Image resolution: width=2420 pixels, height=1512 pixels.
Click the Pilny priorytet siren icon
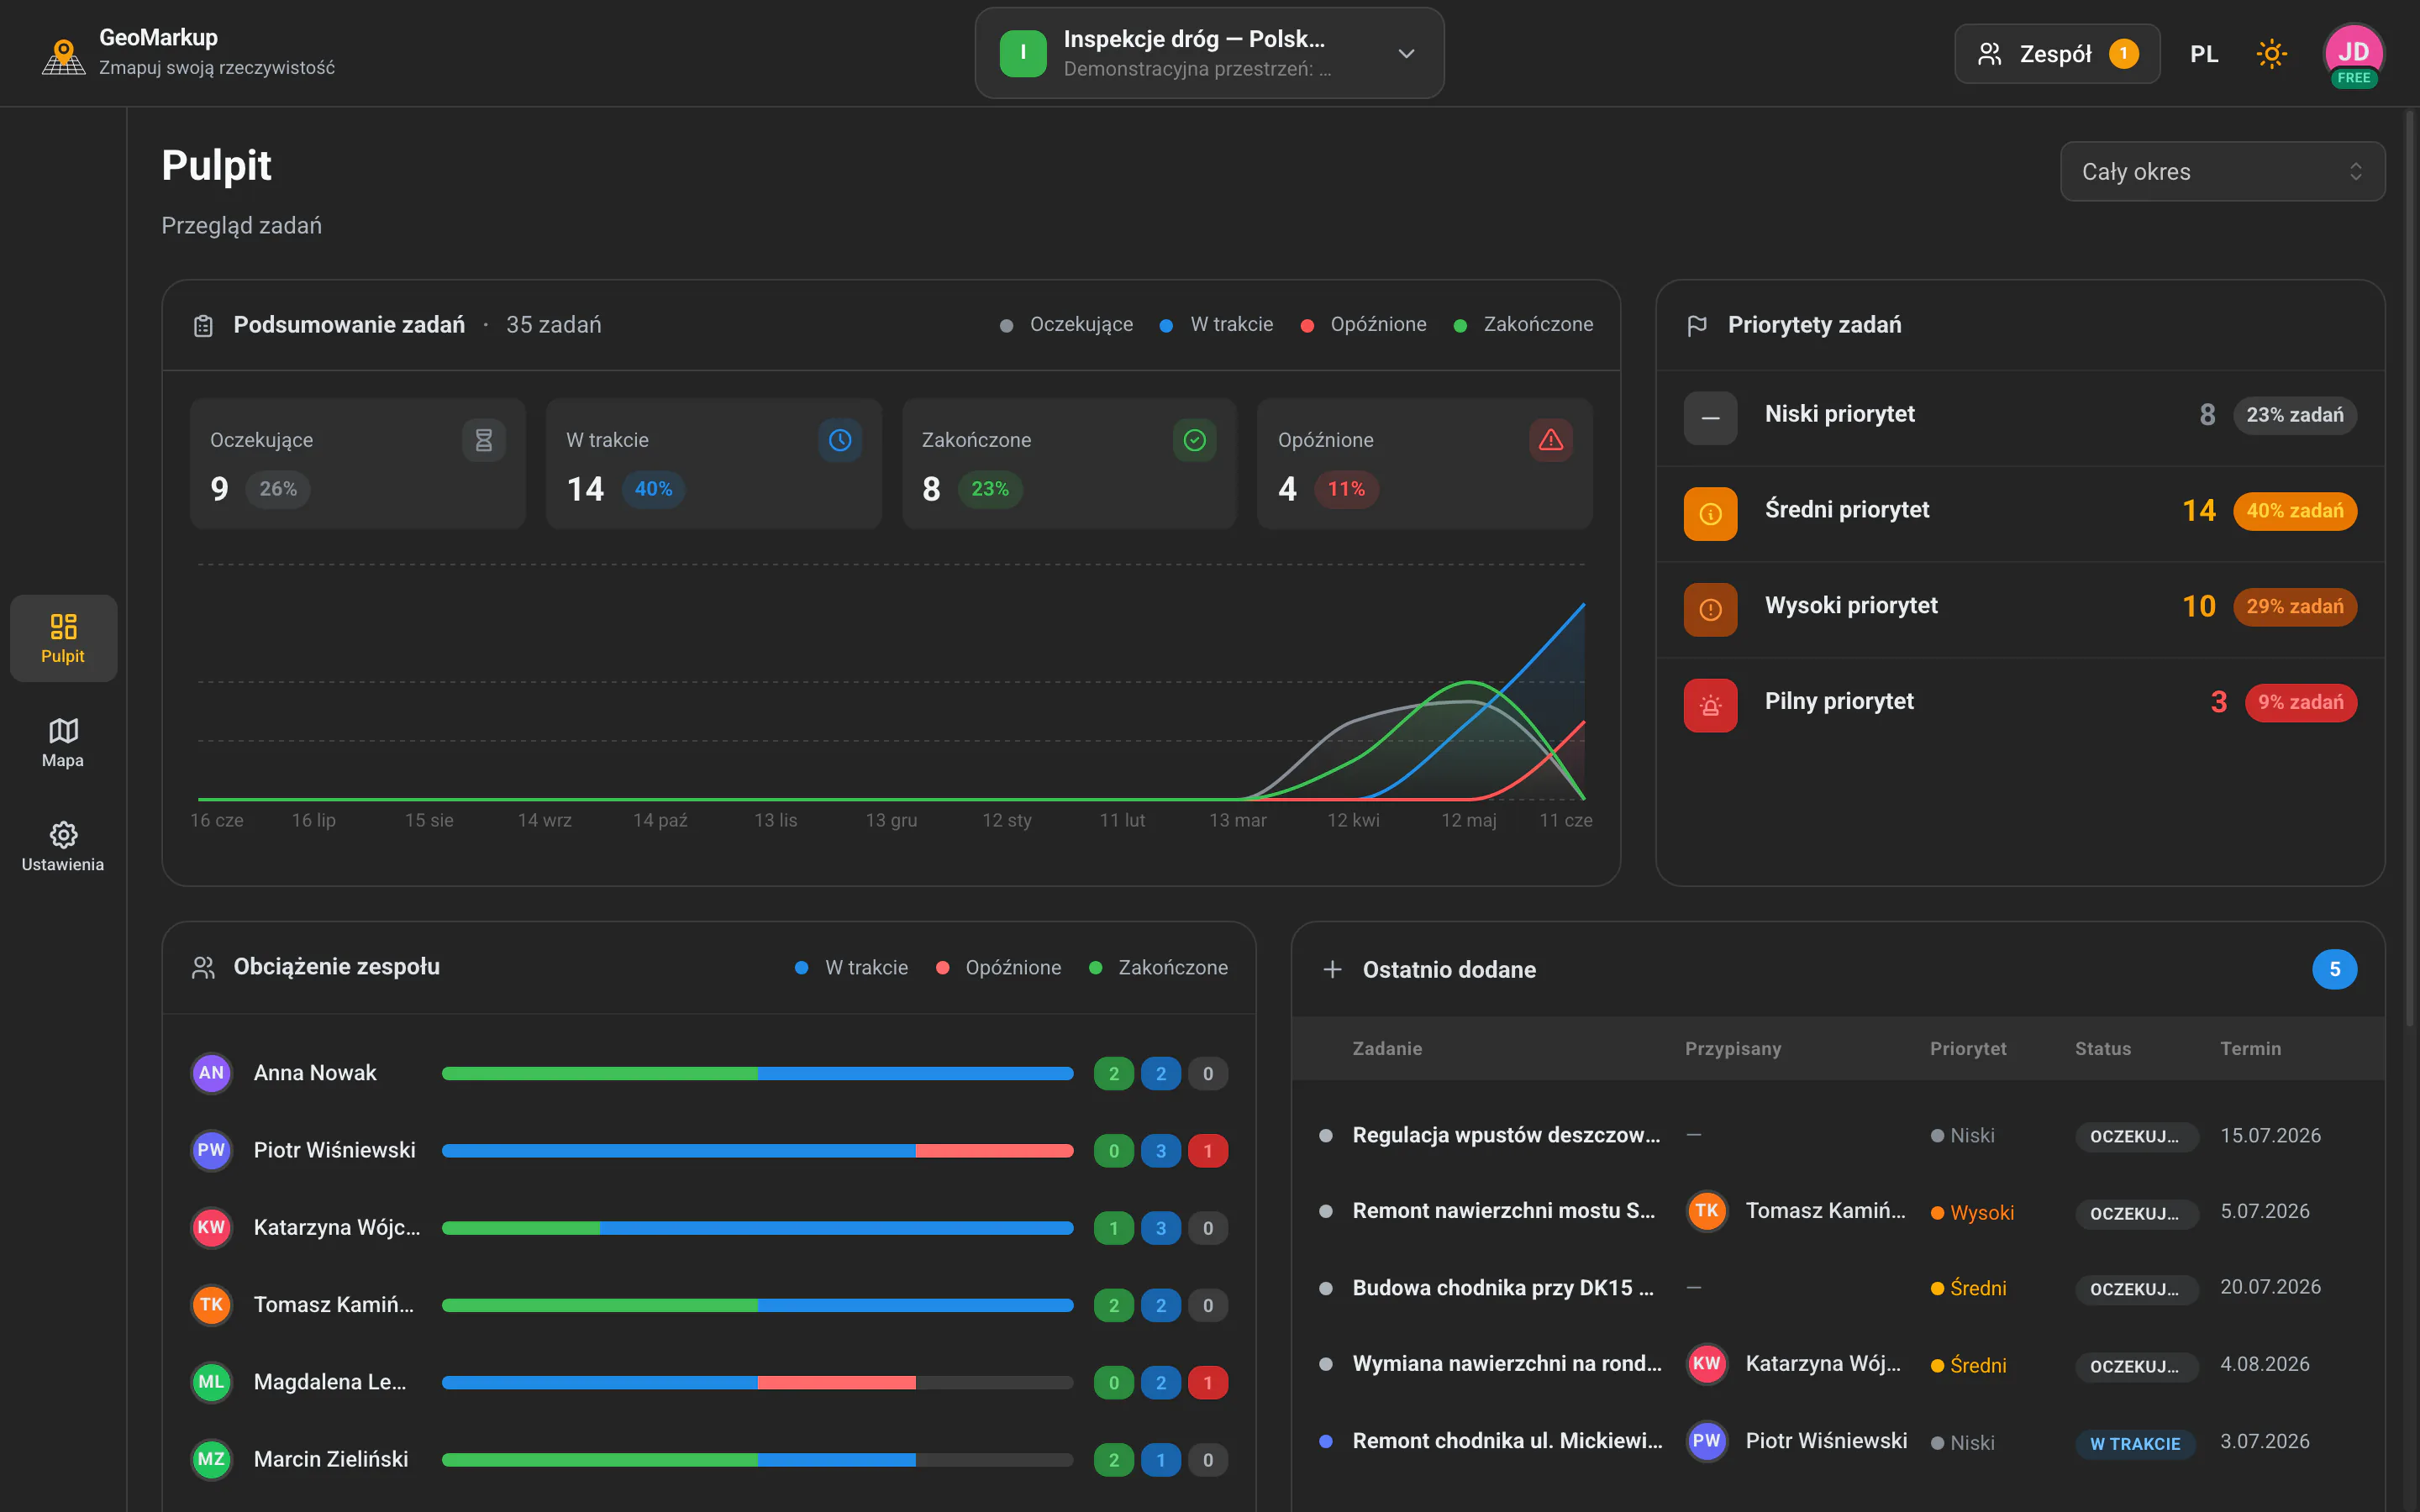(x=1710, y=706)
